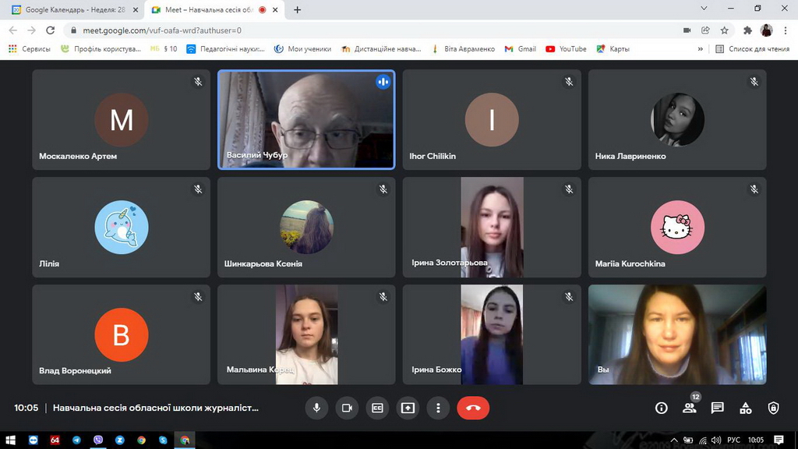Toggle closed captions
798x449 pixels.
(x=377, y=408)
